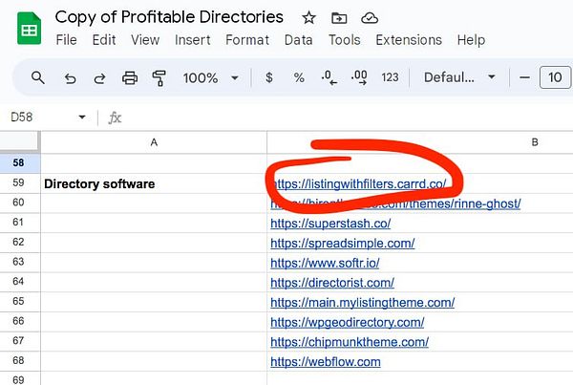Open the listingwithfilters.carrd.co link
Screen dimensions: 573x385
358,184
